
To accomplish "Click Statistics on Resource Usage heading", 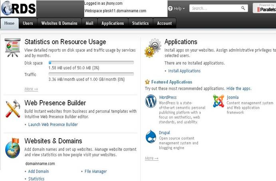I will 65,42.
